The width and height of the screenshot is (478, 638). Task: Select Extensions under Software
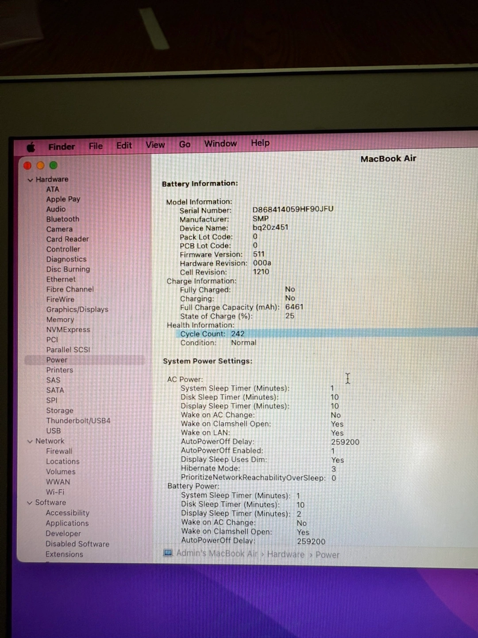[64, 555]
